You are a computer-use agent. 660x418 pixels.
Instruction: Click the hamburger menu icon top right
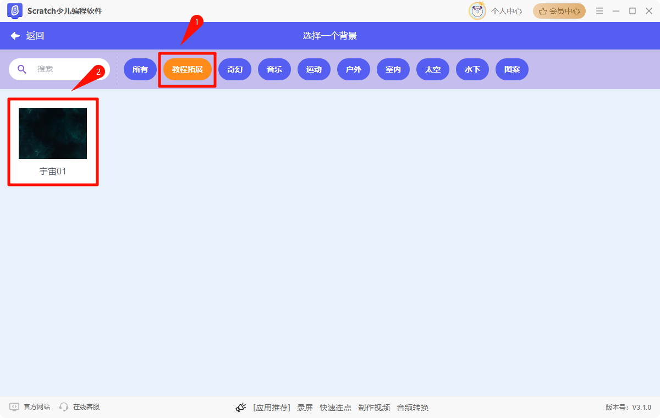(599, 10)
